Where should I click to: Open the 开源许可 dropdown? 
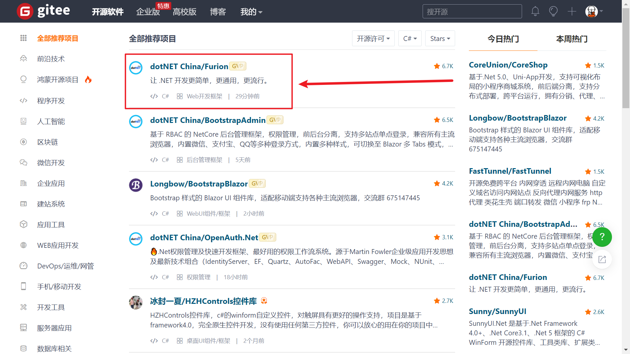pos(373,38)
